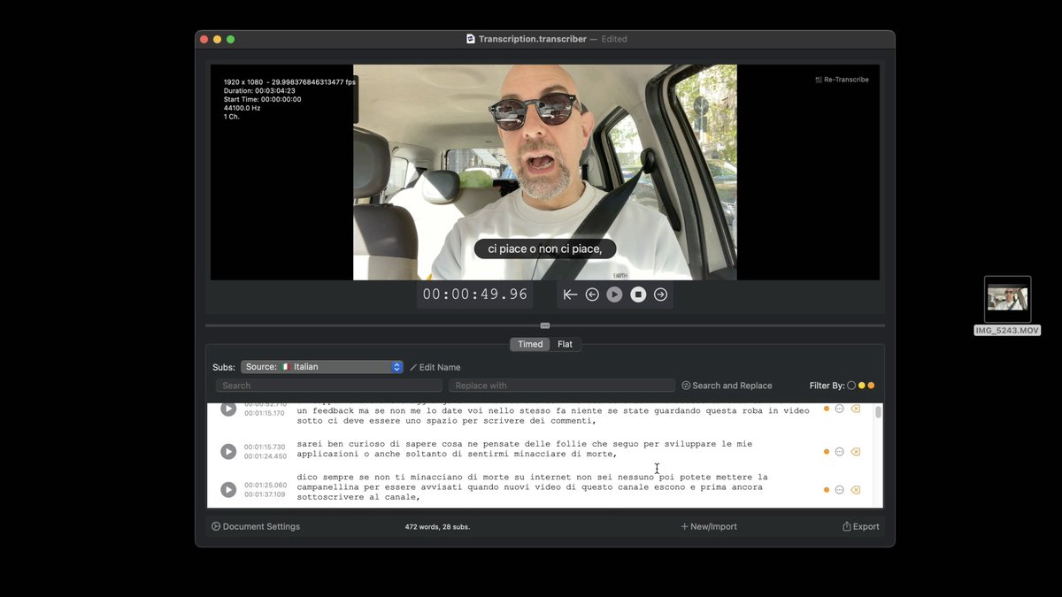Play subtitle starting at 00:01:25.060

pyautogui.click(x=228, y=490)
